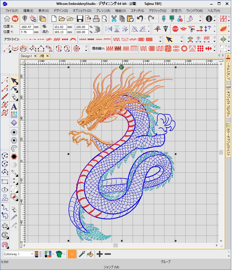Expand the digitizing tools toolbar overflow
232x270 pixels.
[x=86, y=49]
